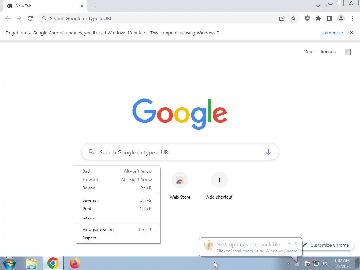Viewport: 360px width, 270px height.
Task: Click Forward entry in context menu
Action: (x=117, y=180)
